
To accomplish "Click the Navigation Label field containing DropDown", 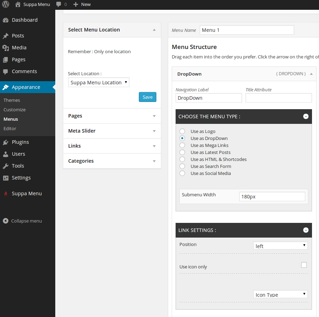I will (x=209, y=98).
